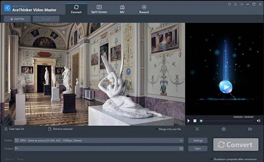
Task: Take a snapshot with the camera icon
Action: [224, 129]
